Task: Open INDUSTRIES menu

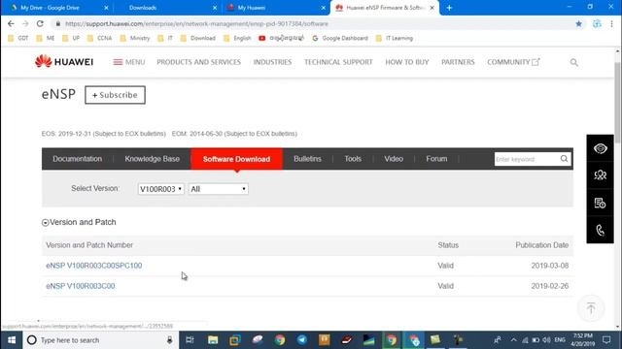Action: click(x=272, y=62)
